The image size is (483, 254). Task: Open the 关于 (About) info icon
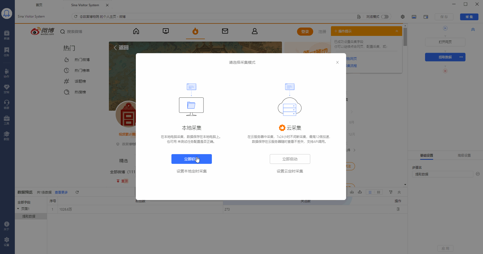(7, 226)
